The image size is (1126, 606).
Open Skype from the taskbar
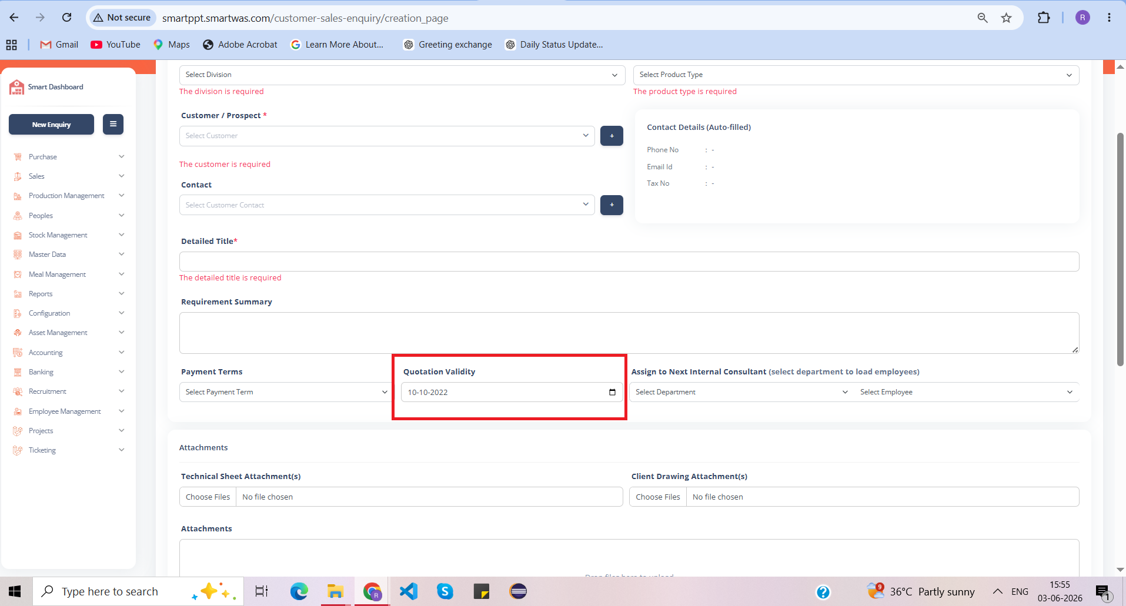click(x=445, y=591)
